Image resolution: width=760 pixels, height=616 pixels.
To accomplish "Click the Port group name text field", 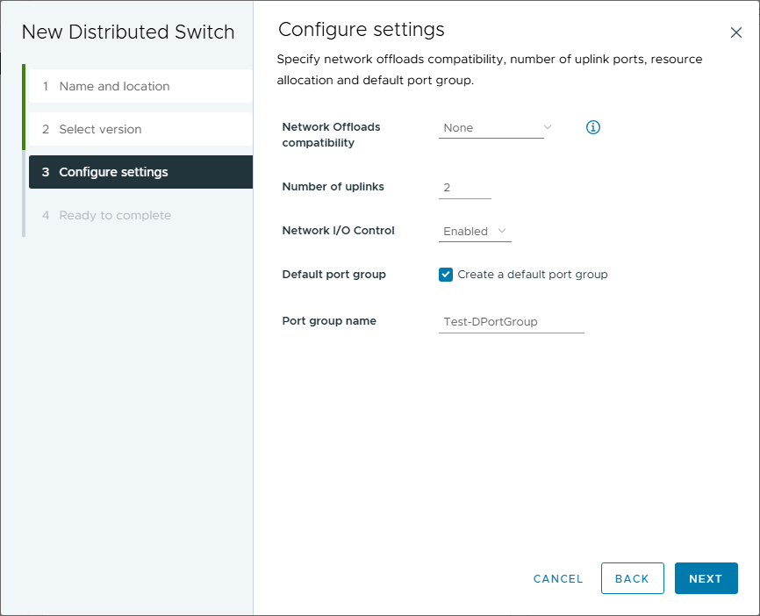I will pos(511,322).
